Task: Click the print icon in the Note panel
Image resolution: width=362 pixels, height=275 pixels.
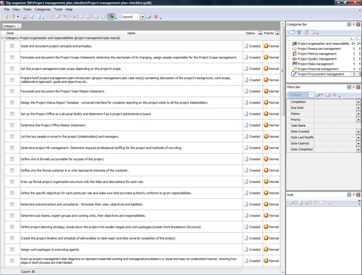Action: 306,202
